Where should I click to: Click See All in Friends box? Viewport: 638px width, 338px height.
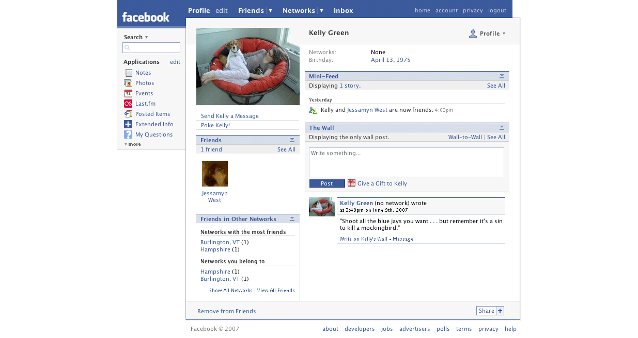coord(286,149)
